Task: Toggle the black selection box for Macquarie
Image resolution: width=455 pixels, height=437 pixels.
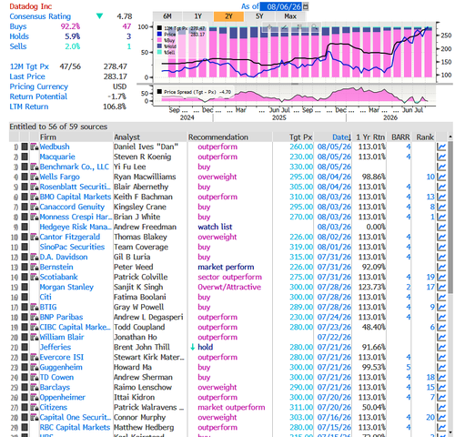Action: tap(25, 157)
